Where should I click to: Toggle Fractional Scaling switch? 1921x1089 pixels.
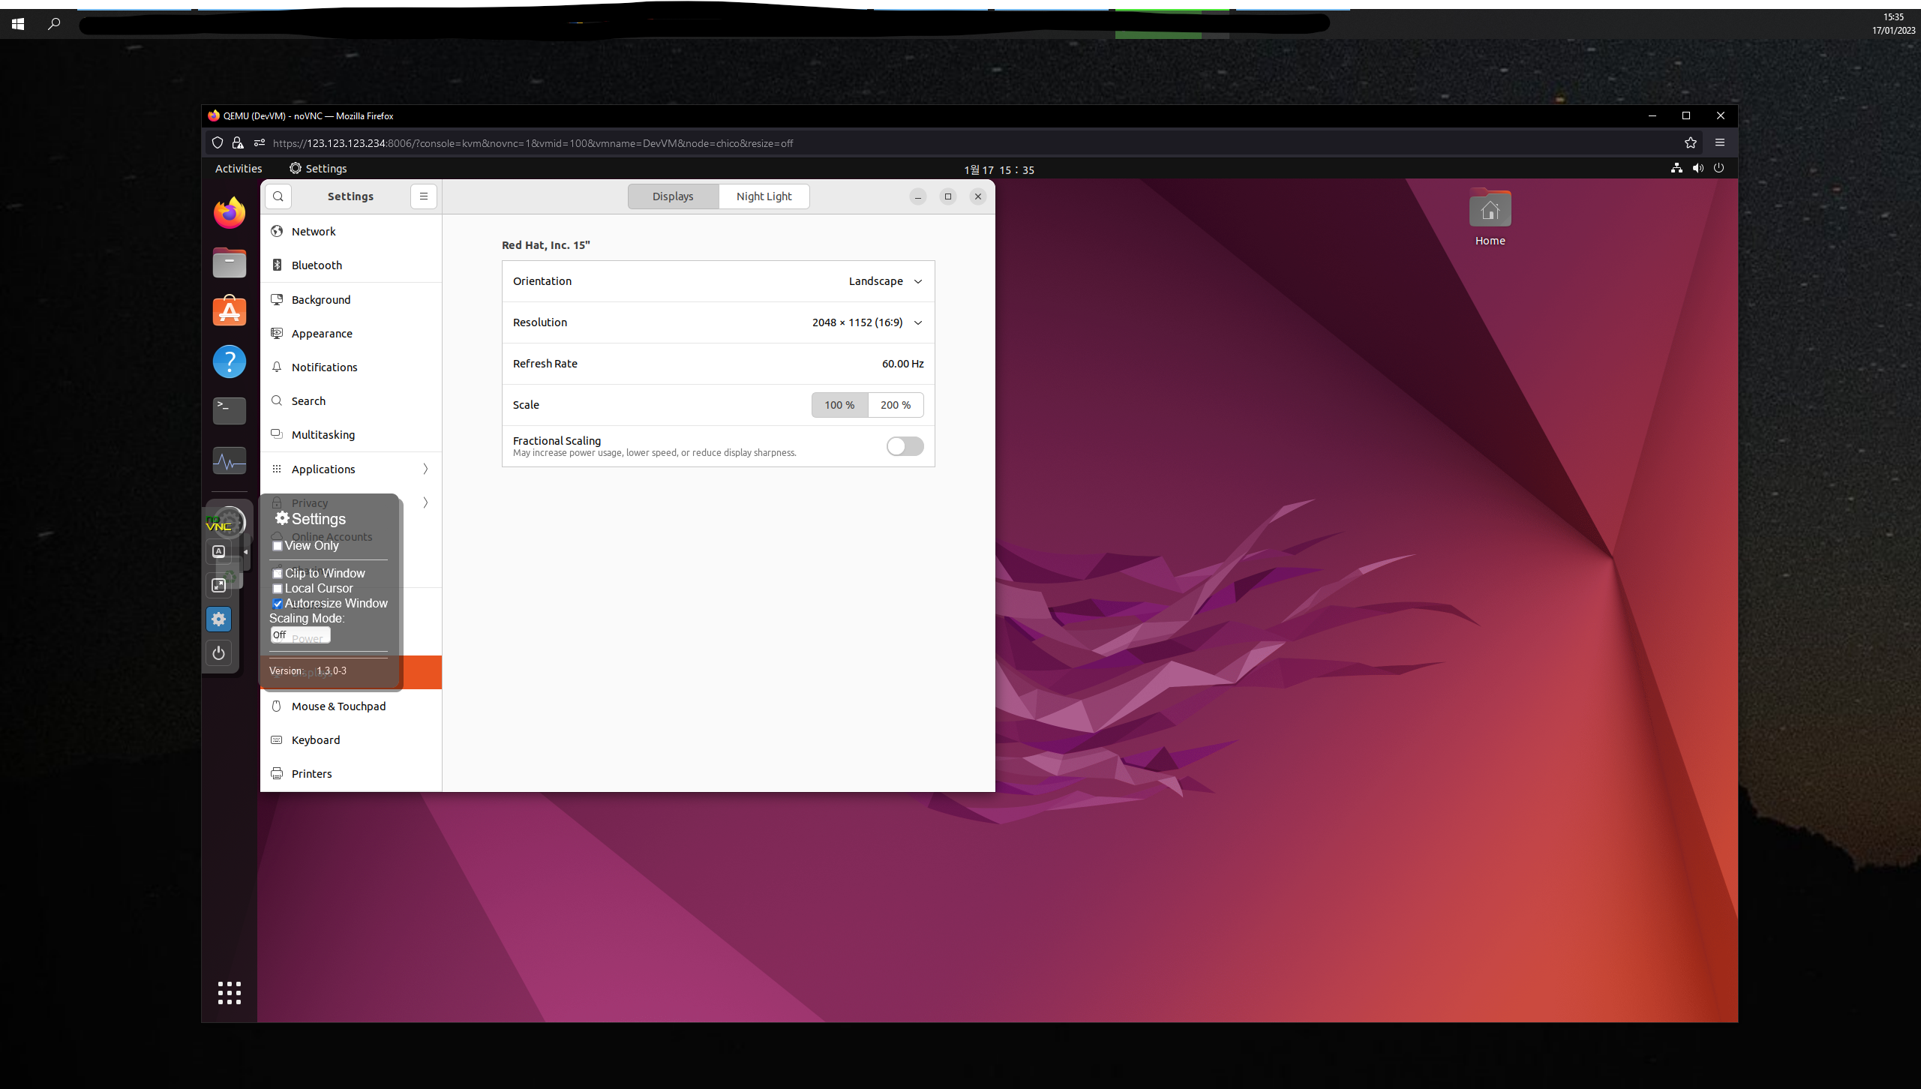point(905,446)
